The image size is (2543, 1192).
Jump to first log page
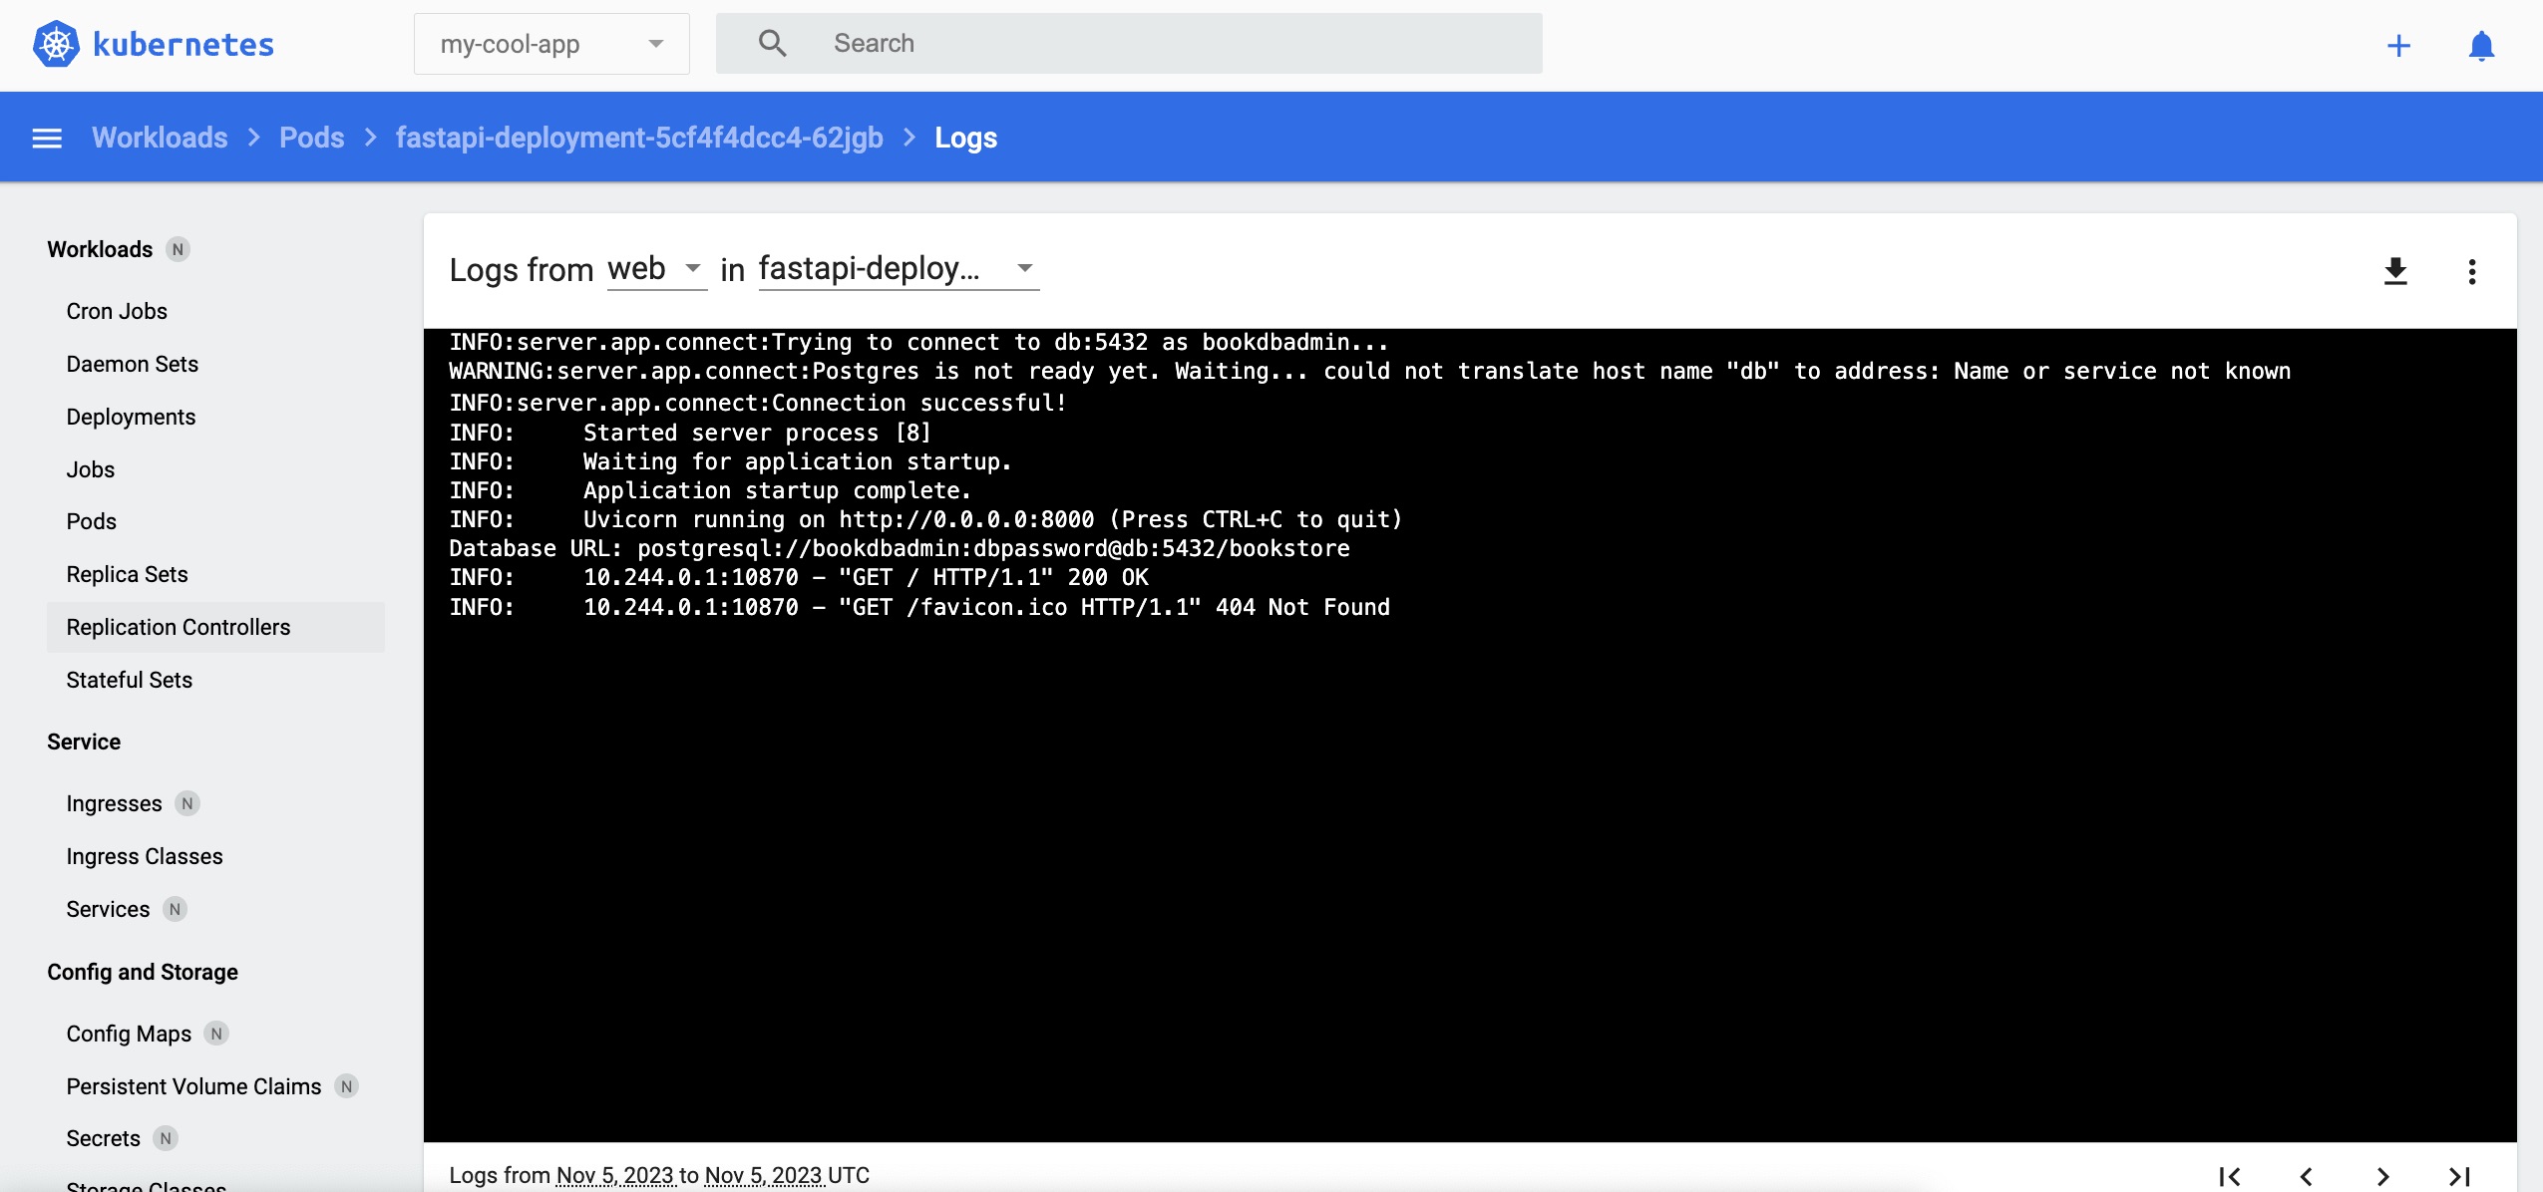tap(2230, 1176)
